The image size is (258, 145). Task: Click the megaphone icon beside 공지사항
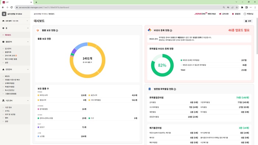pos(220,14)
